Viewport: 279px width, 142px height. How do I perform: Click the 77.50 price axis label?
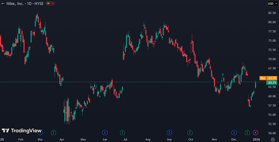[272, 32]
